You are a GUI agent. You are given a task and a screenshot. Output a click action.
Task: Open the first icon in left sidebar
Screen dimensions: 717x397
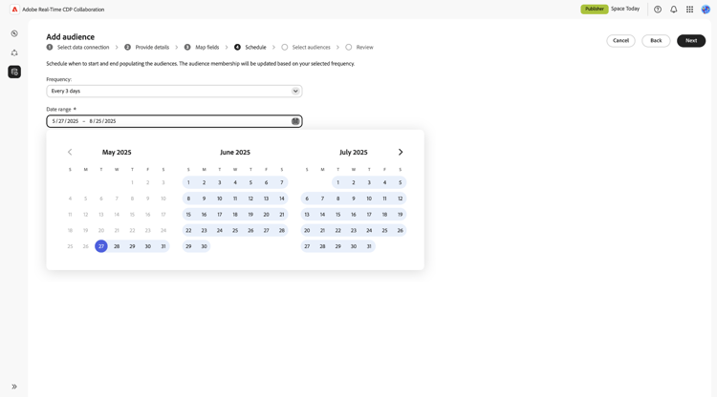pyautogui.click(x=14, y=33)
